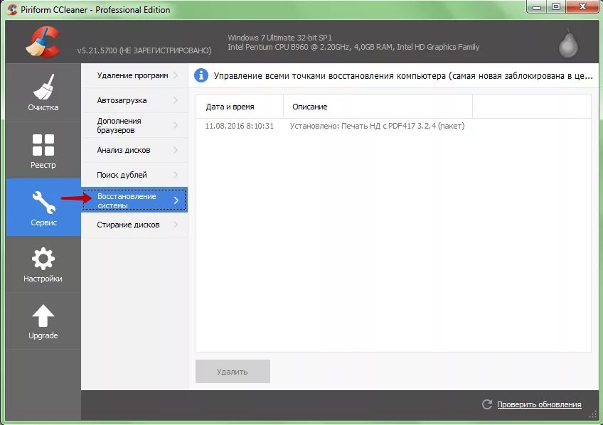This screenshot has height=425, width=603.
Task: Sort by Описание column header
Action: pyautogui.click(x=378, y=107)
